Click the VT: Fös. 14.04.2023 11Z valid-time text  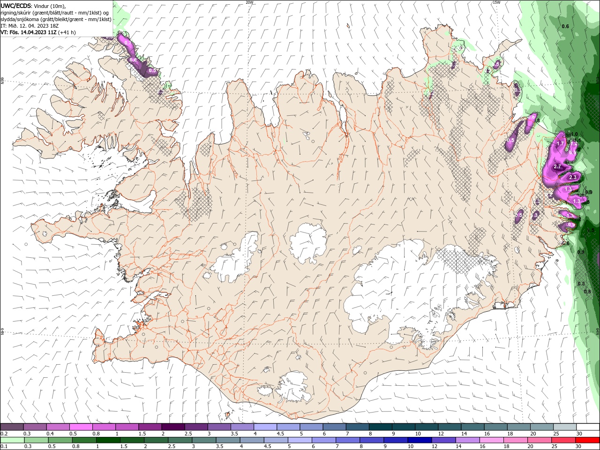[29, 32]
